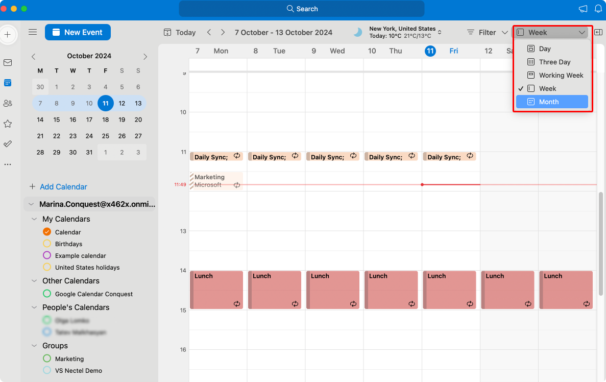Screen dimensions: 606x382
Task: Click the Add Calendar link
Action: 63,187
